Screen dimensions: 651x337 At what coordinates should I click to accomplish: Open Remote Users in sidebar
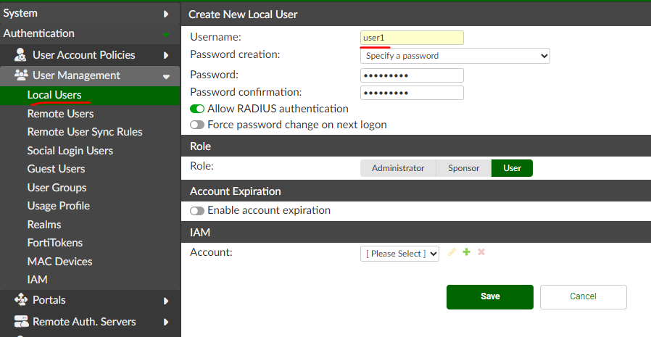(60, 114)
